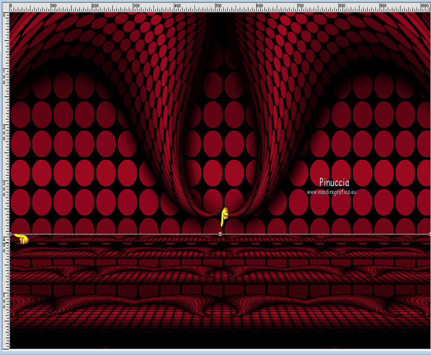Click the right-edge handle of the dashed line
The height and width of the screenshot is (355, 431).
(429, 234)
